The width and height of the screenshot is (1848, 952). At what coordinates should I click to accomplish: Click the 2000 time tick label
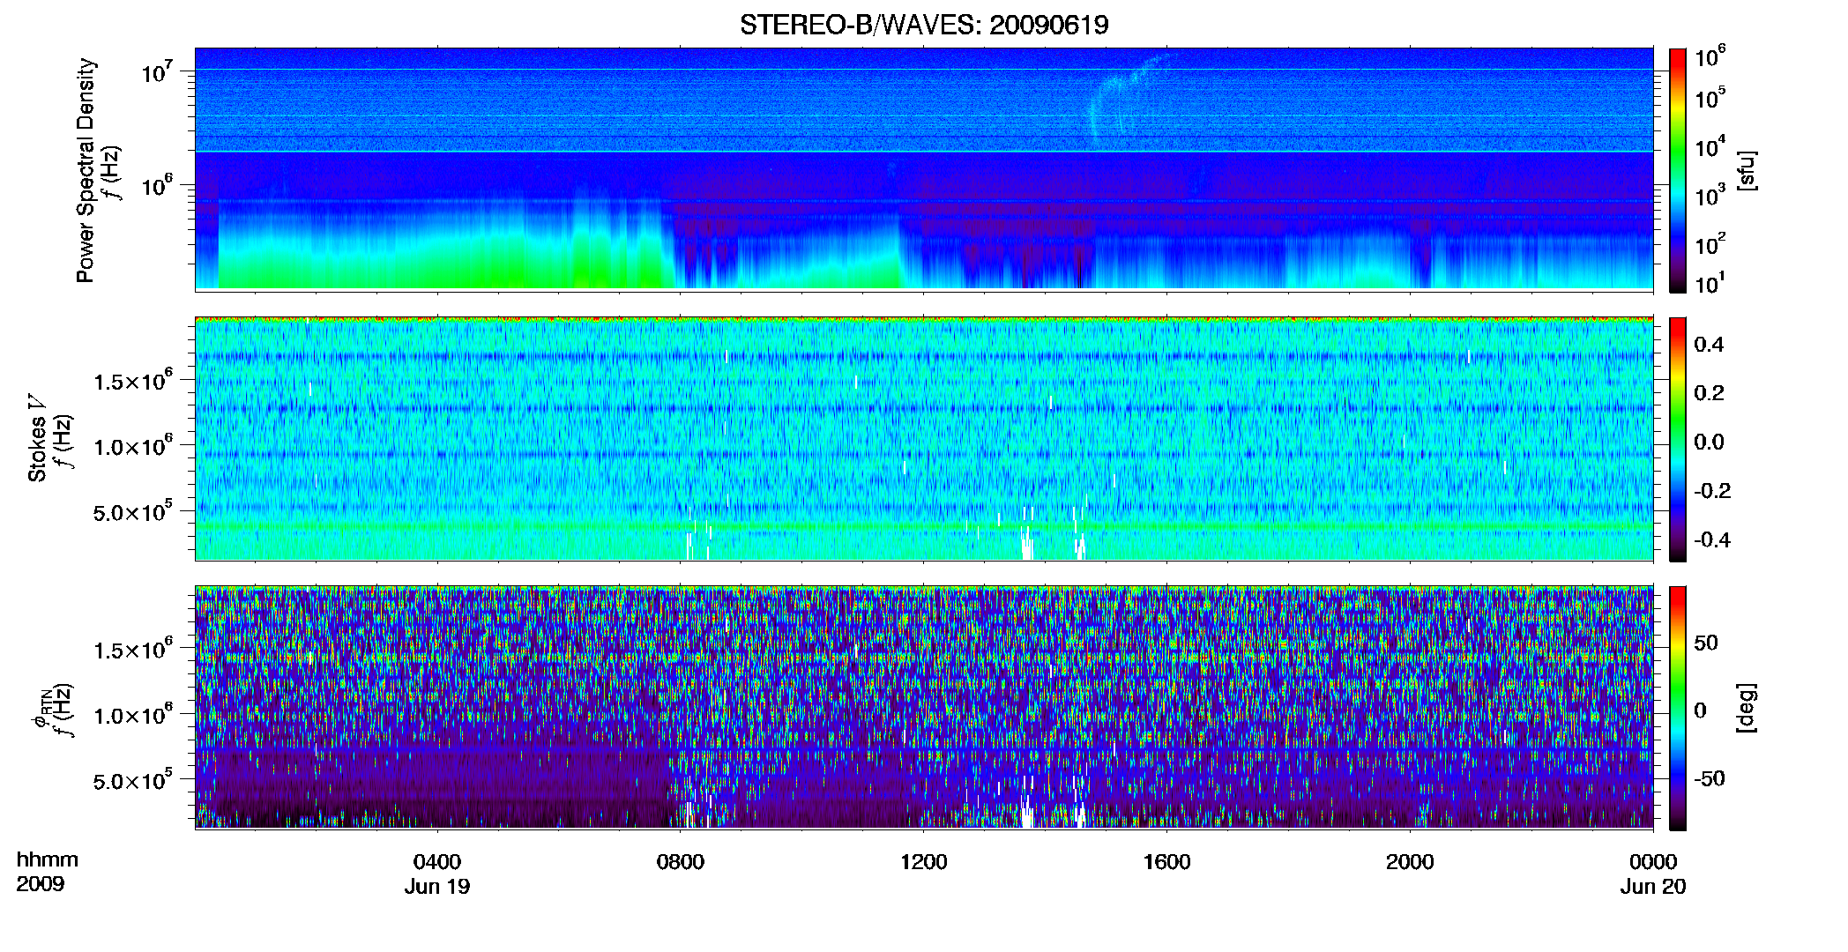(1410, 862)
